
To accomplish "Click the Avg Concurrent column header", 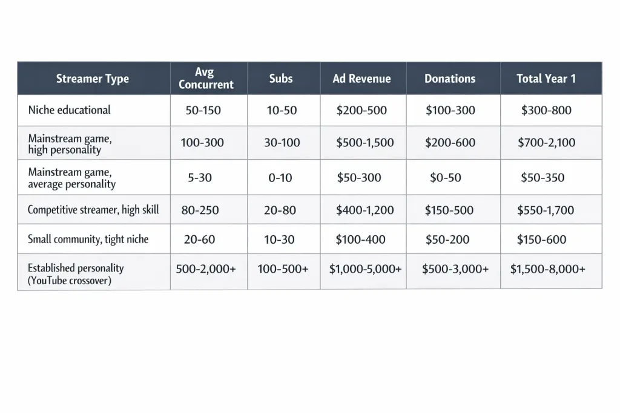I will pos(206,79).
